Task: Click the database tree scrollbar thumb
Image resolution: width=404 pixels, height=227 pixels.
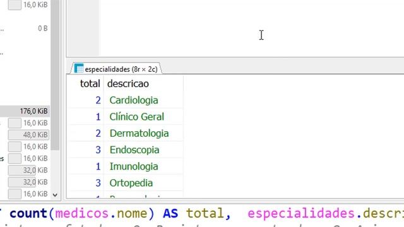Action: click(x=55, y=74)
